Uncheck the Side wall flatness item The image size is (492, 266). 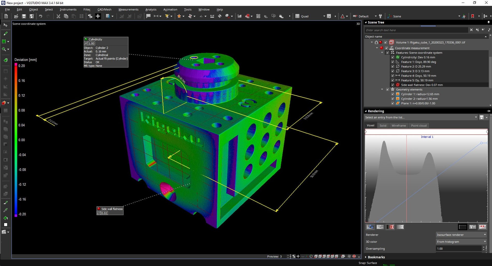pyautogui.click(x=393, y=85)
